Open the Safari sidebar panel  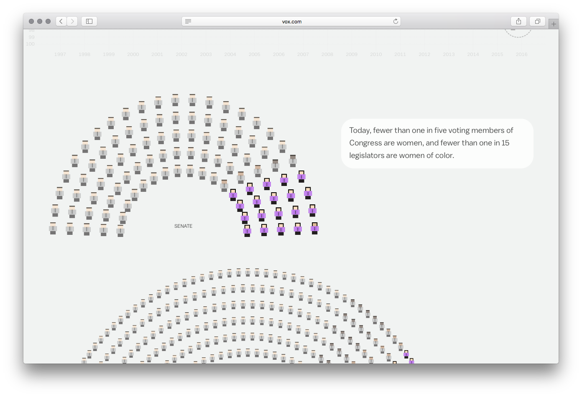coord(89,21)
